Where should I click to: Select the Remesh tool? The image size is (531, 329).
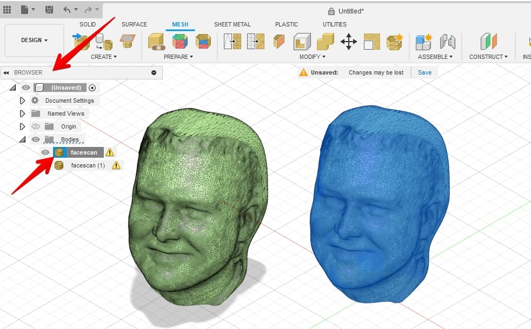(x=233, y=41)
